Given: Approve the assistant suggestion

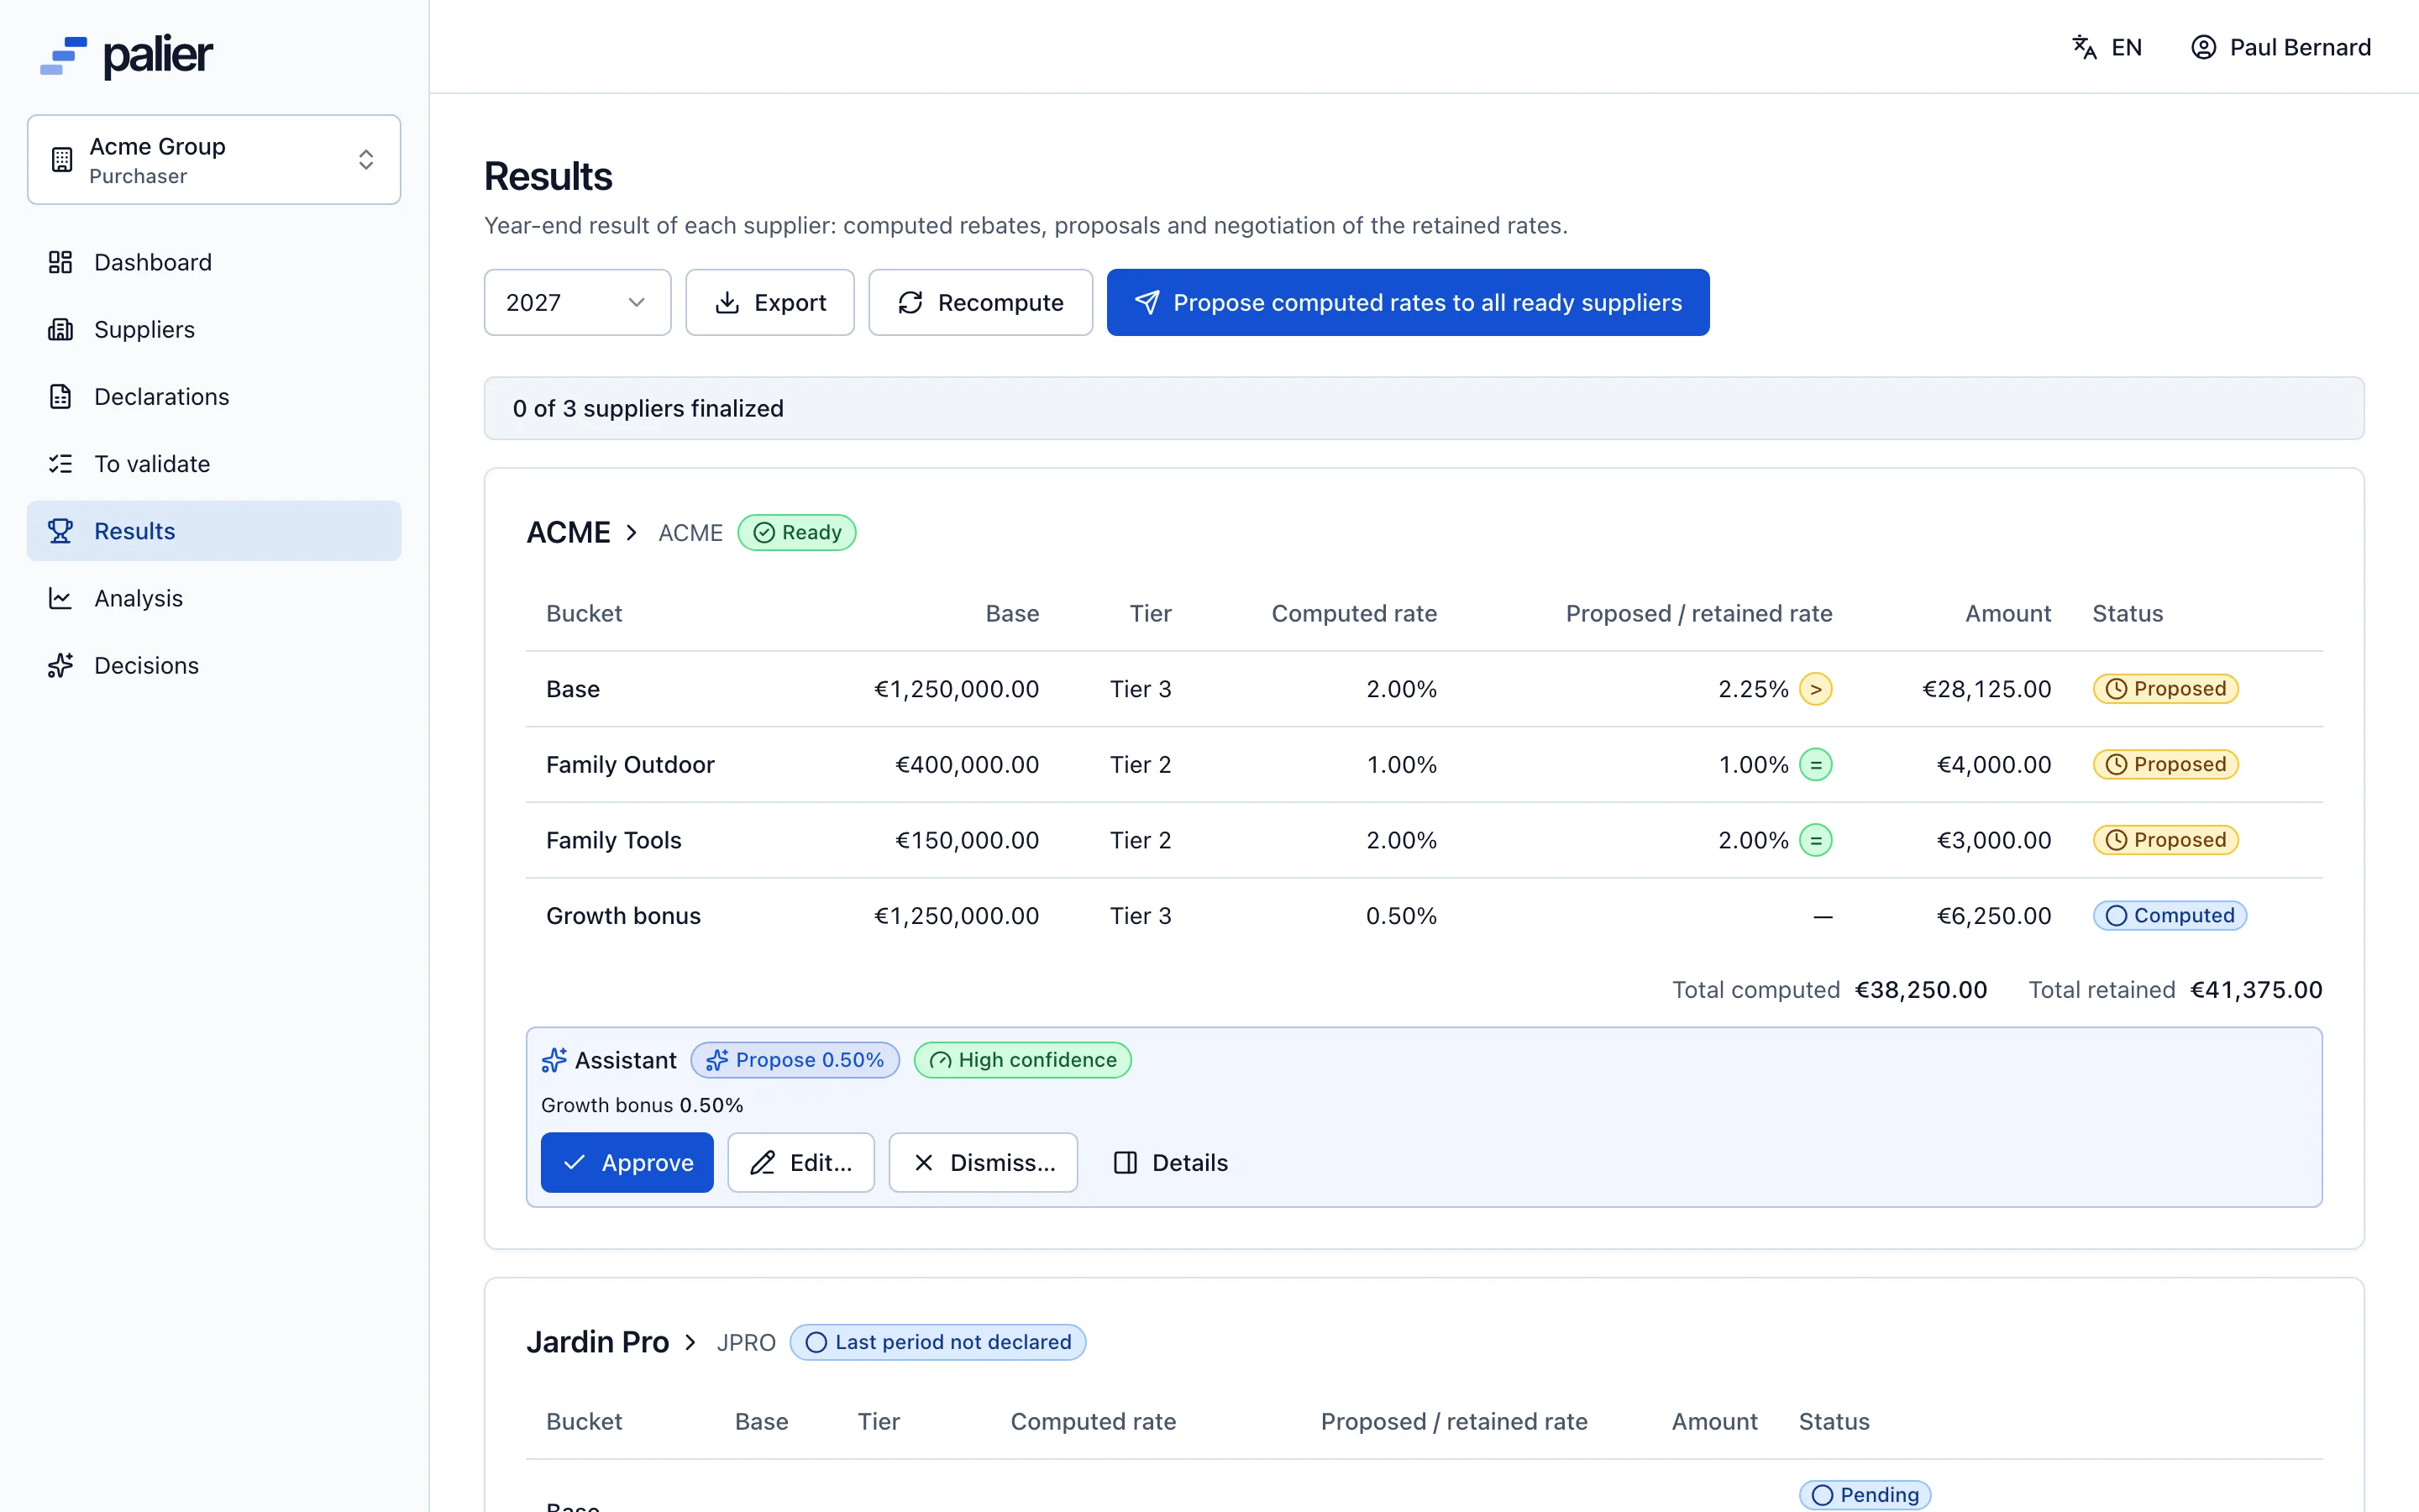Looking at the screenshot, I should 627,1162.
